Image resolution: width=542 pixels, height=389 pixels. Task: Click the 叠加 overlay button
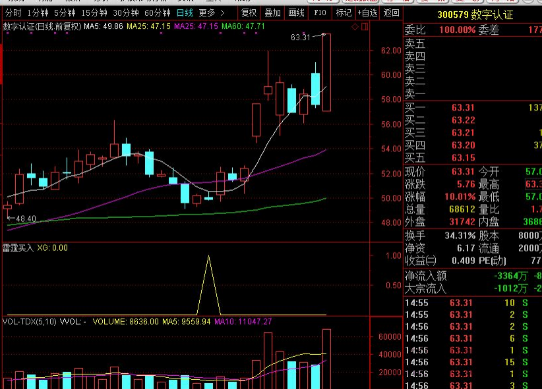pos(272,13)
